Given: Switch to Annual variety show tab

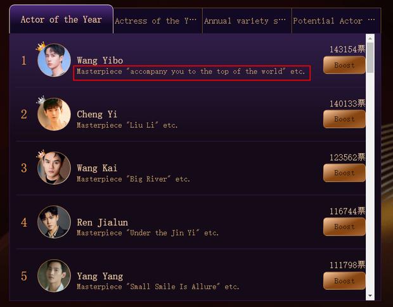Looking at the screenshot, I should [x=247, y=21].
